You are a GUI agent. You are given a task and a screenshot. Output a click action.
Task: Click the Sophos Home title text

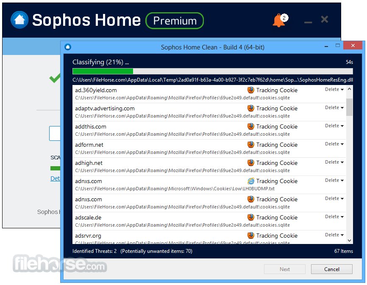[86, 20]
